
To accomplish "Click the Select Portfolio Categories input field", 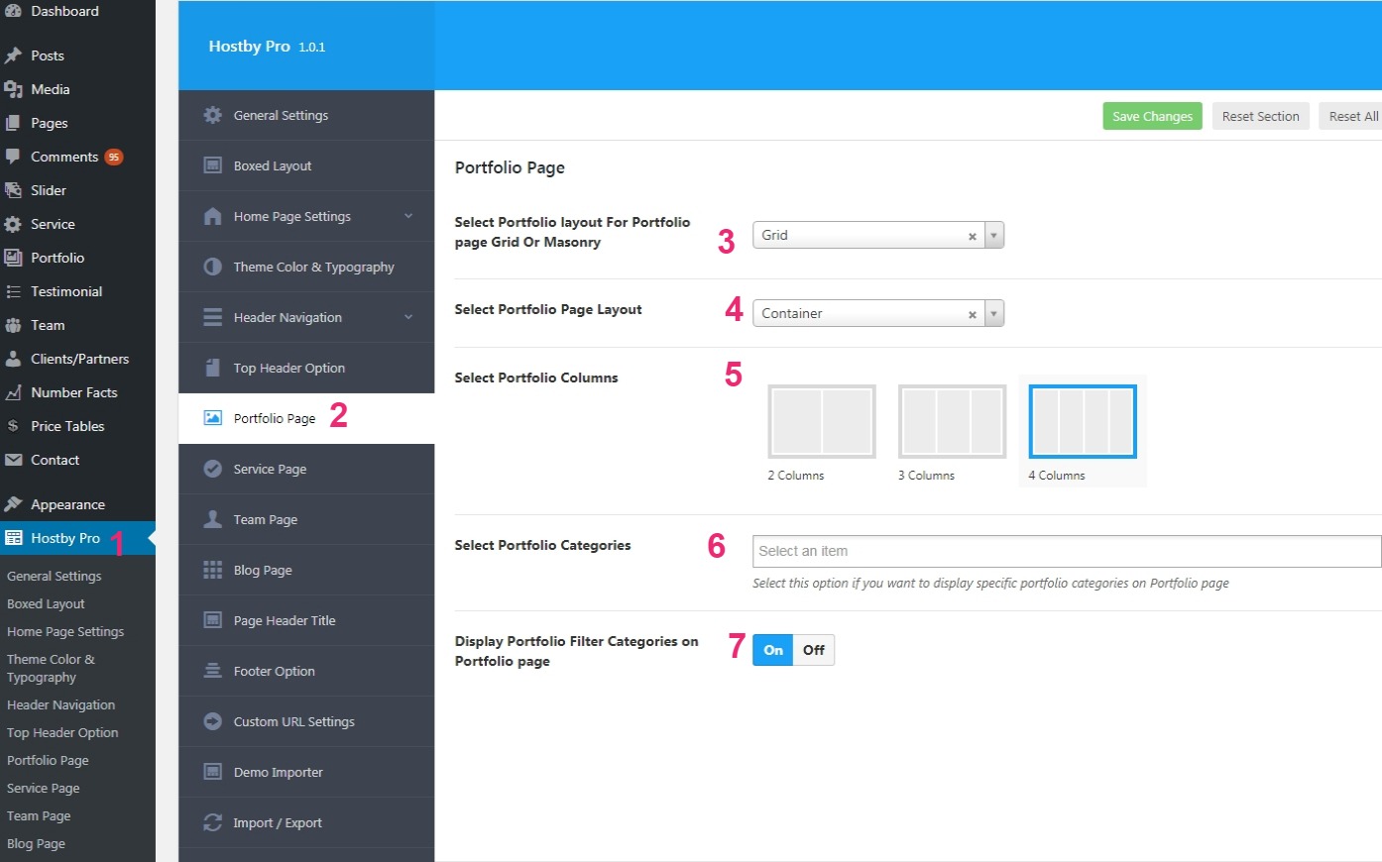I will click(x=1067, y=551).
